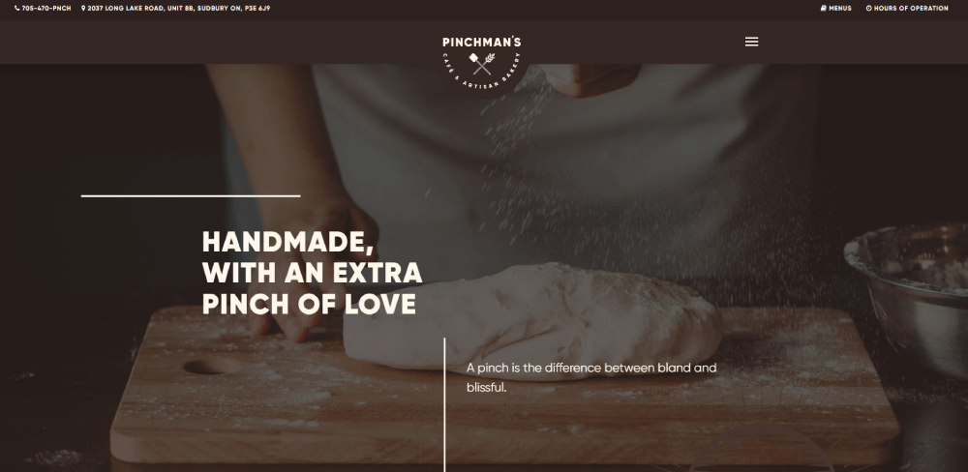Call the 705-470-PNCH phone number

point(46,8)
